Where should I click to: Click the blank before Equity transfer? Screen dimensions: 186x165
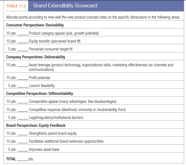click(23, 41)
